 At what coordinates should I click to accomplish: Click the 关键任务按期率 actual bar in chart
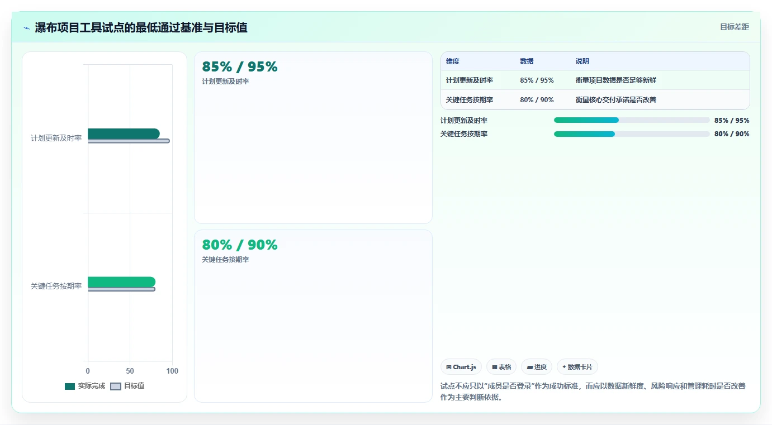pos(121,281)
